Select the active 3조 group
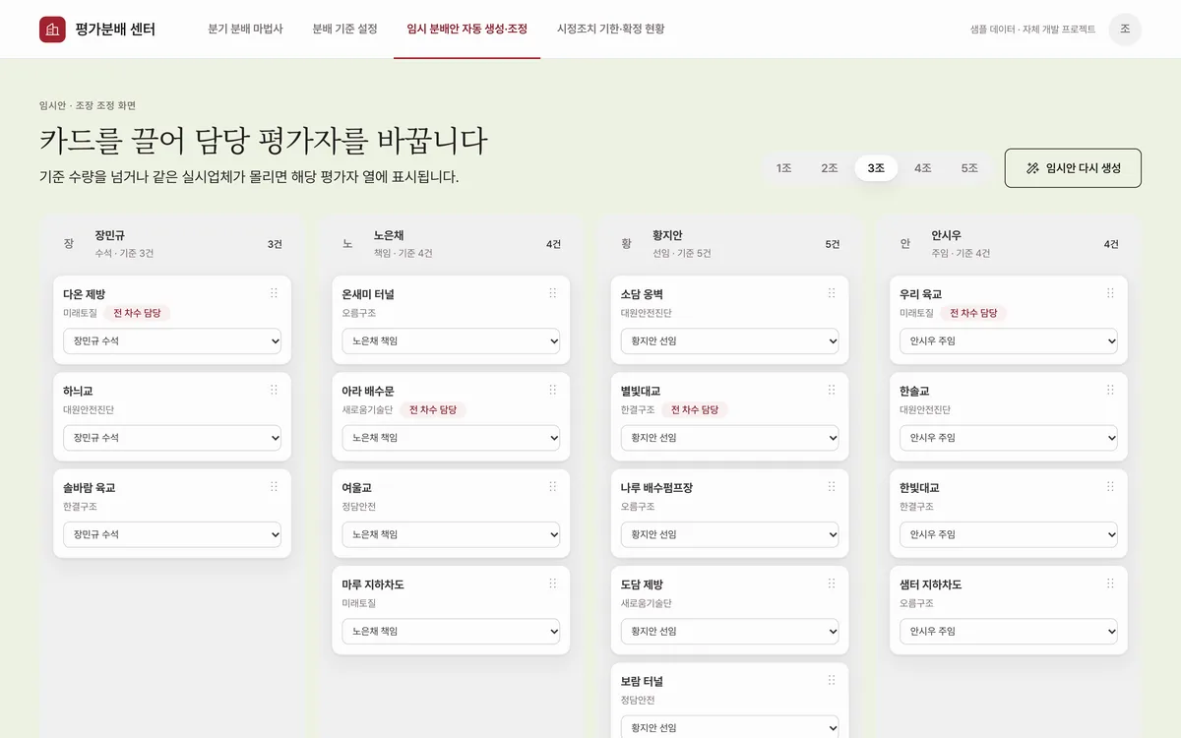This screenshot has height=738, width=1181. pyautogui.click(x=876, y=168)
